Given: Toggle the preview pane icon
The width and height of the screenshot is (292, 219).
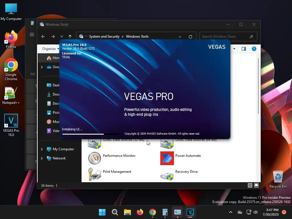Looking at the screenshot, I should tap(244, 49).
